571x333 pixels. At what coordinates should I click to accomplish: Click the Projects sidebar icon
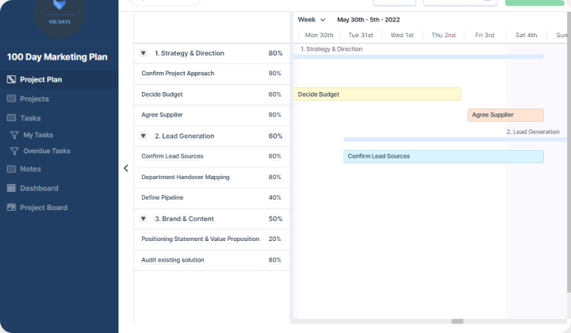point(11,99)
